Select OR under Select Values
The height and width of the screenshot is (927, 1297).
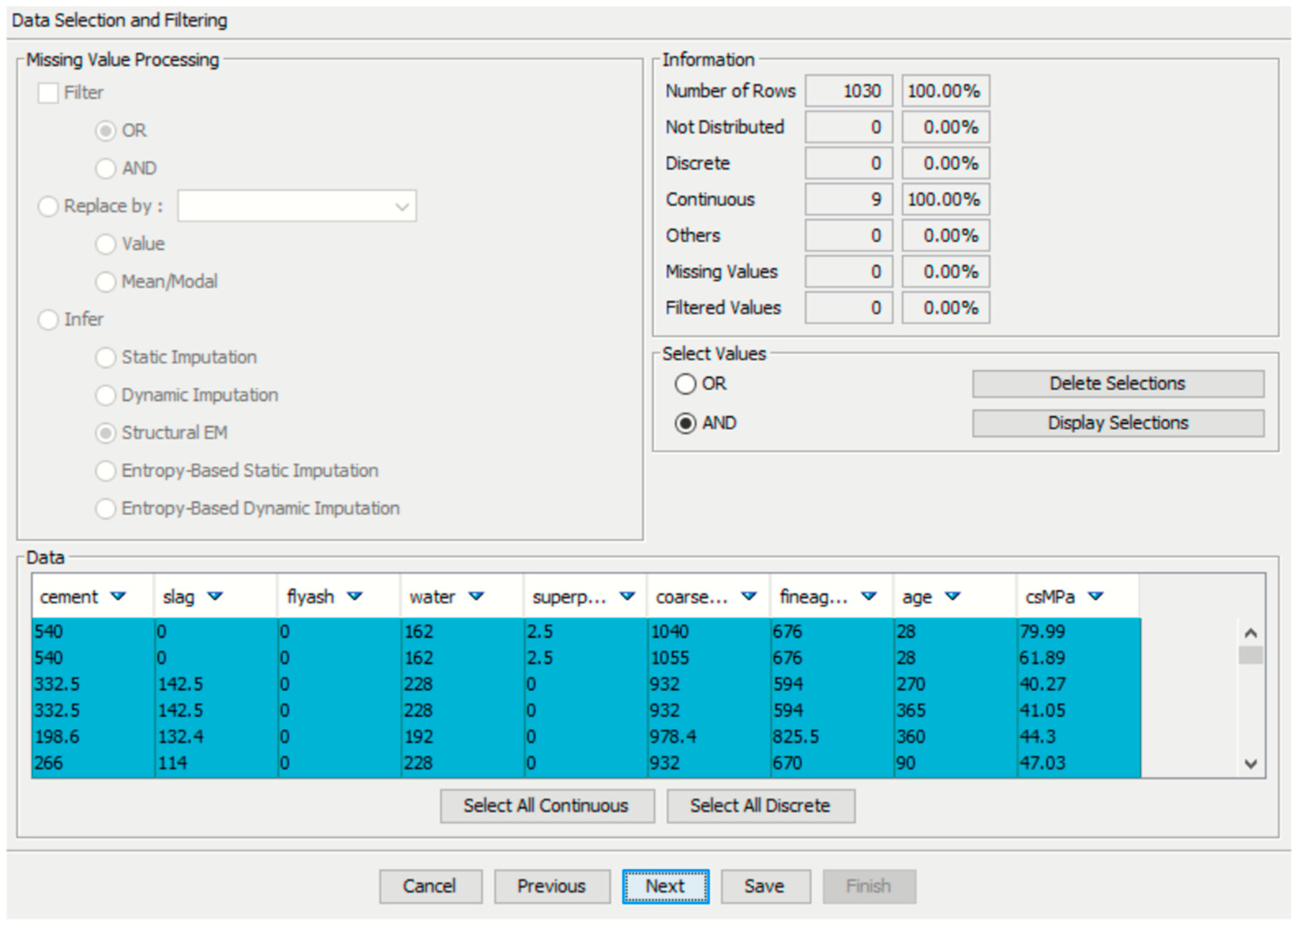pos(685,383)
